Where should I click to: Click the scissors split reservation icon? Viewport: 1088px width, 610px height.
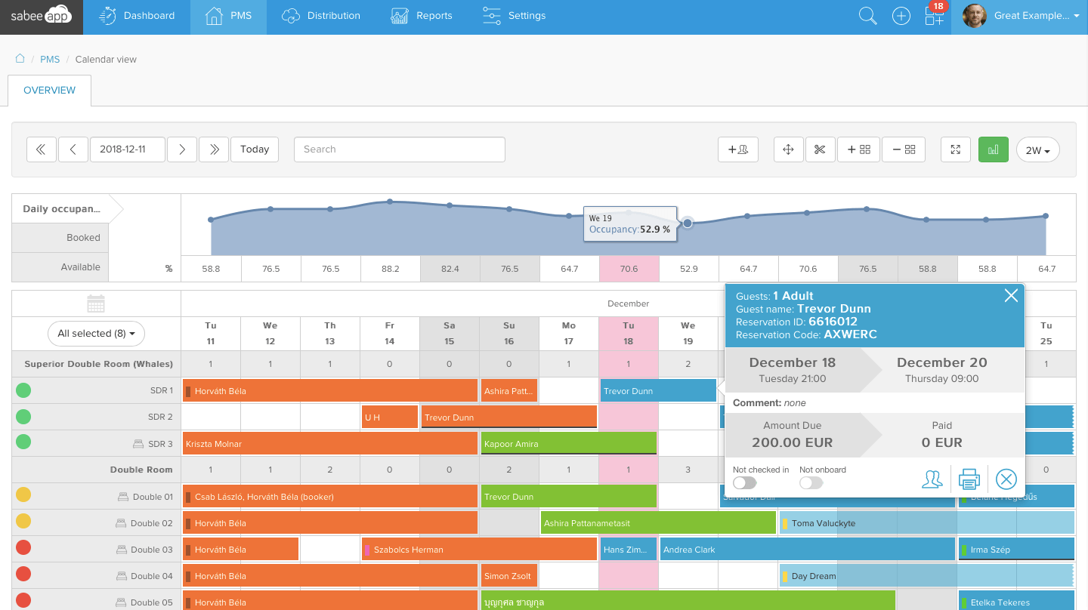pyautogui.click(x=820, y=149)
